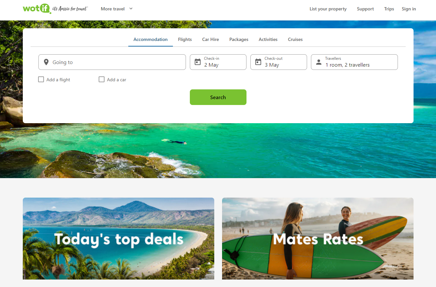Click the Check-in calendar icon
436x287 pixels.
pyautogui.click(x=198, y=62)
